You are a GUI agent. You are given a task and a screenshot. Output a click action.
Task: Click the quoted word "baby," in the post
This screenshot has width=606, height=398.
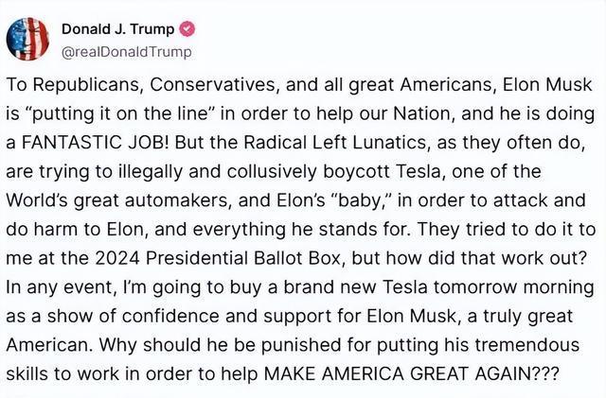click(361, 200)
